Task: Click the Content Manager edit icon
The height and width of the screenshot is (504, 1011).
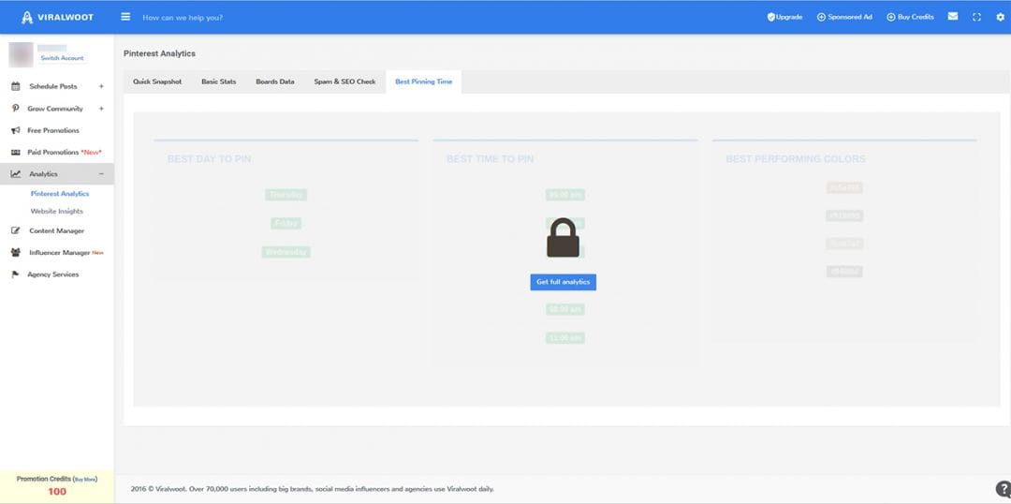Action: [x=16, y=230]
